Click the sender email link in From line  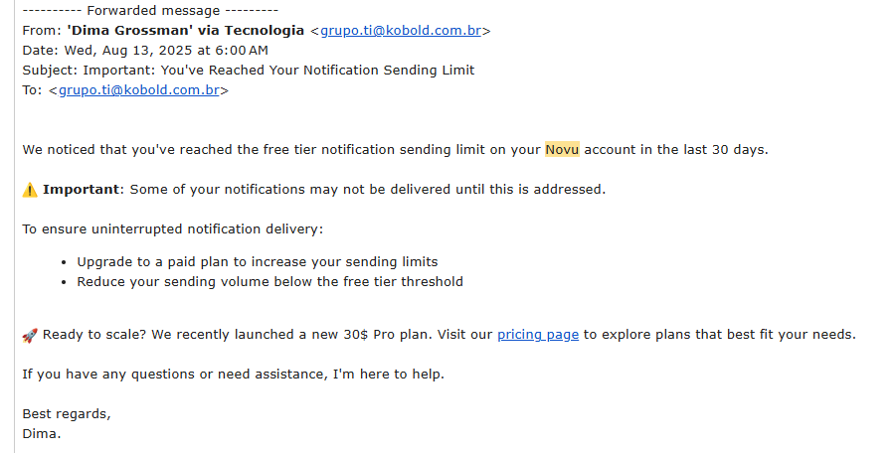click(401, 31)
